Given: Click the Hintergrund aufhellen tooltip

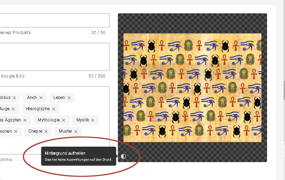Looking at the screenshot, I should pyautogui.click(x=78, y=156).
